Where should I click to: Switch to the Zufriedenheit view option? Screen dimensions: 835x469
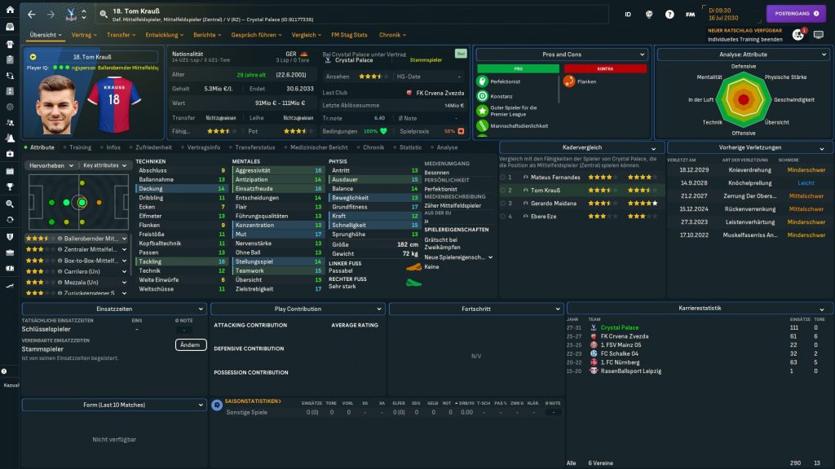pos(152,147)
